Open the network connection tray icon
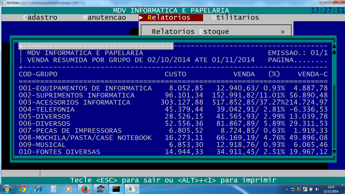 293,189
